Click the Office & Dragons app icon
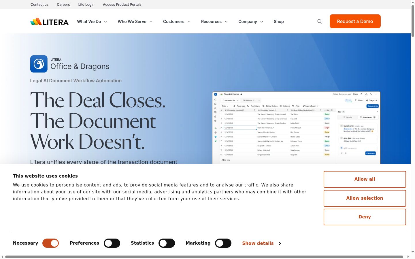 tap(39, 64)
